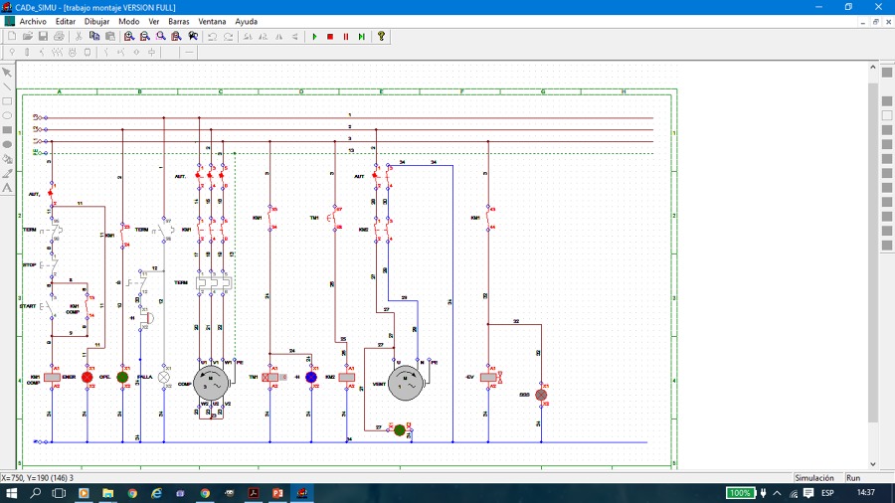895x503 pixels.
Task: Stop the simulation with the red square button
Action: click(330, 37)
